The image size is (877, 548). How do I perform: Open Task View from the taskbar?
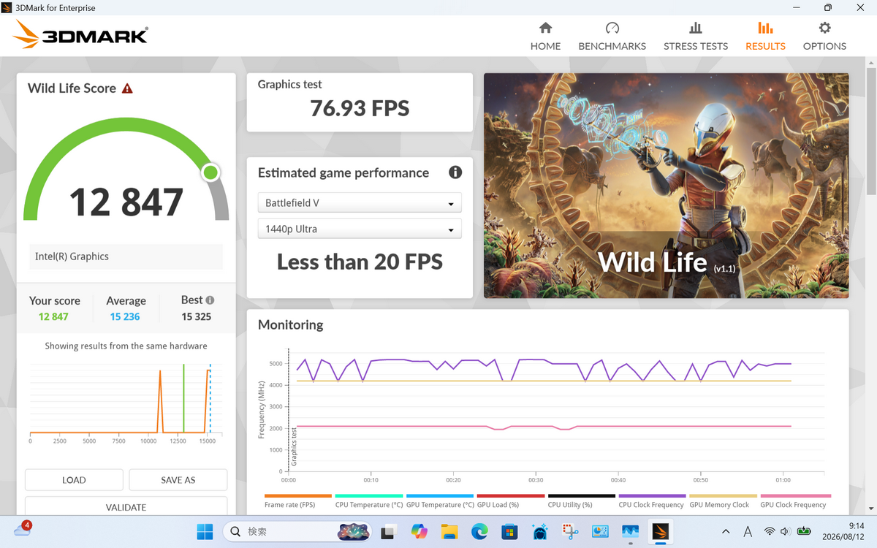(389, 532)
